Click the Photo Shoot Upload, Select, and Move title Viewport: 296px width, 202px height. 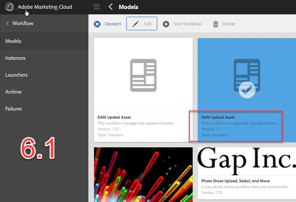(235, 181)
